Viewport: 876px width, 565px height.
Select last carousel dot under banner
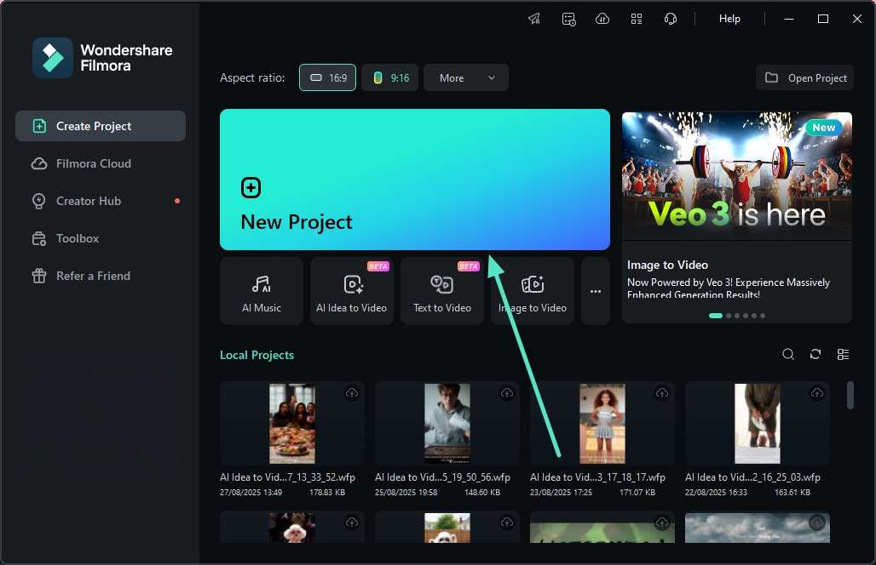763,316
